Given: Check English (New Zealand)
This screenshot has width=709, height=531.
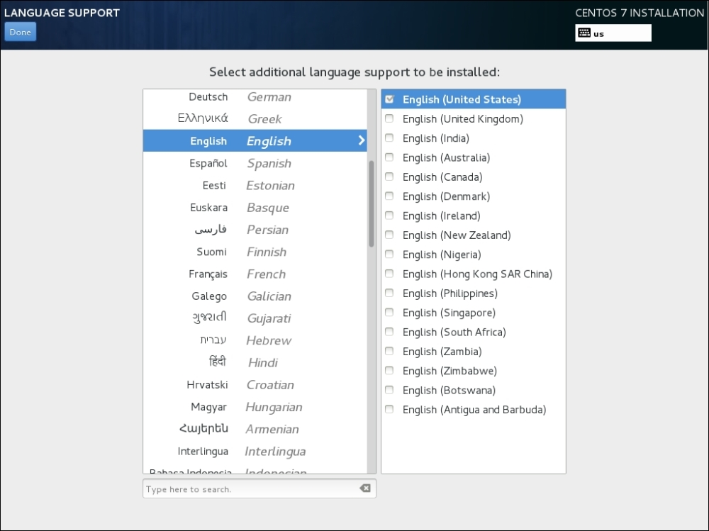Looking at the screenshot, I should [x=389, y=235].
